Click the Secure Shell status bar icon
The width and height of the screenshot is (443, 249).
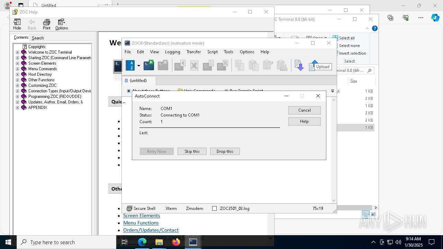point(129,209)
